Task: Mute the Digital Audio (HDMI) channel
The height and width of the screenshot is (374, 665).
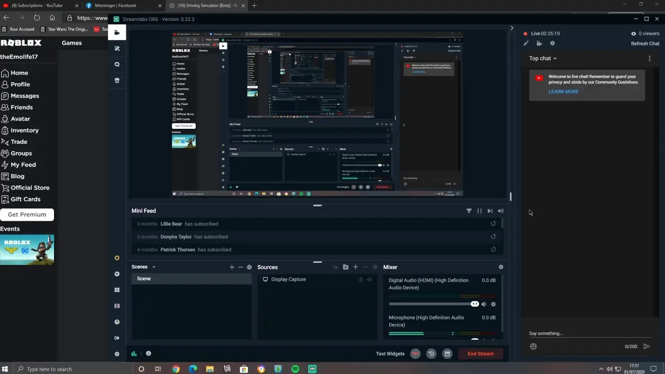Action: 484,304
